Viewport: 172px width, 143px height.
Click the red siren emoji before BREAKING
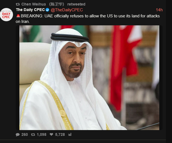(x=18, y=16)
